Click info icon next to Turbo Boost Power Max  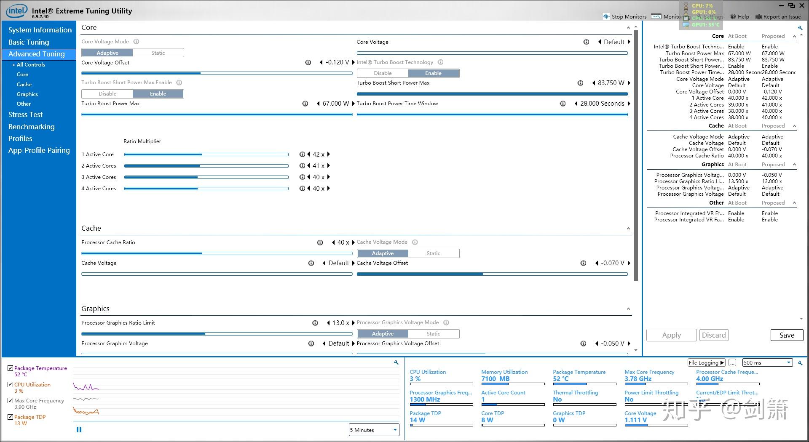click(305, 104)
